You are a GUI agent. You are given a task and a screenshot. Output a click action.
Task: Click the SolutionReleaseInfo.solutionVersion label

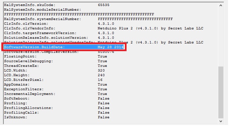46,38
